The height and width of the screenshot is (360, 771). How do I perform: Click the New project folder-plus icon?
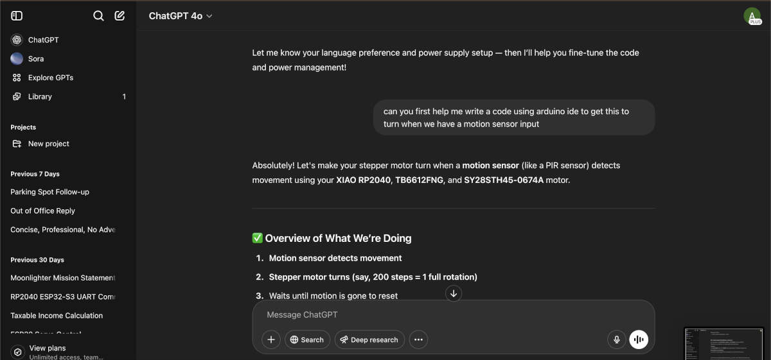17,144
